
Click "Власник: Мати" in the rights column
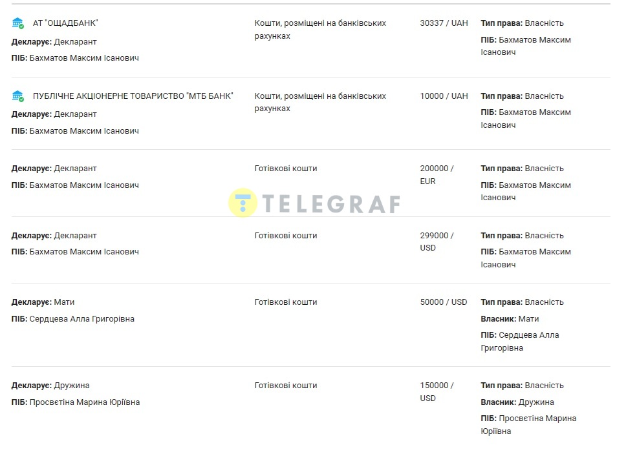click(510, 319)
